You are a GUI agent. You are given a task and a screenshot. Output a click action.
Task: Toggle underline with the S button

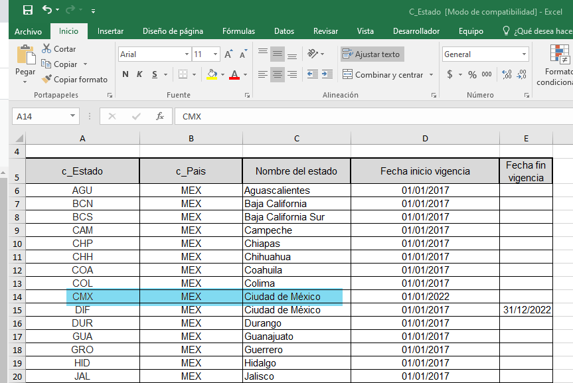coord(155,74)
